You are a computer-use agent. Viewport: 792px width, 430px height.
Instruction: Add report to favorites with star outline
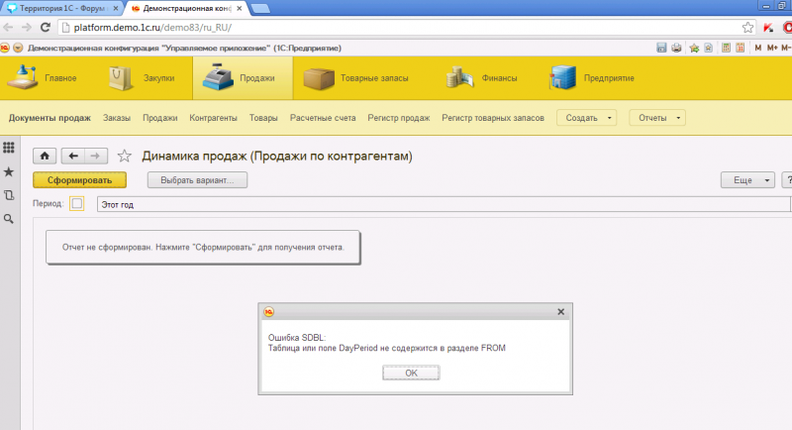(x=125, y=156)
